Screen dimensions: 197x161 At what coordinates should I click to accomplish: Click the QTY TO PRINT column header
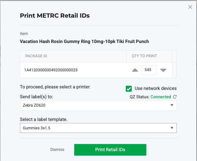pyautogui.click(x=144, y=56)
